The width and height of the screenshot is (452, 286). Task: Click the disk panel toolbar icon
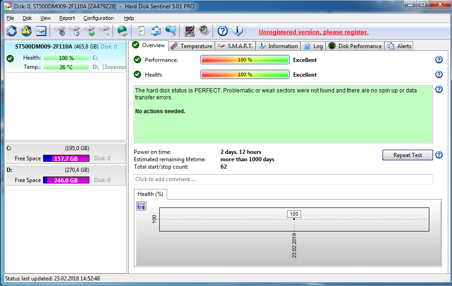click(x=41, y=31)
